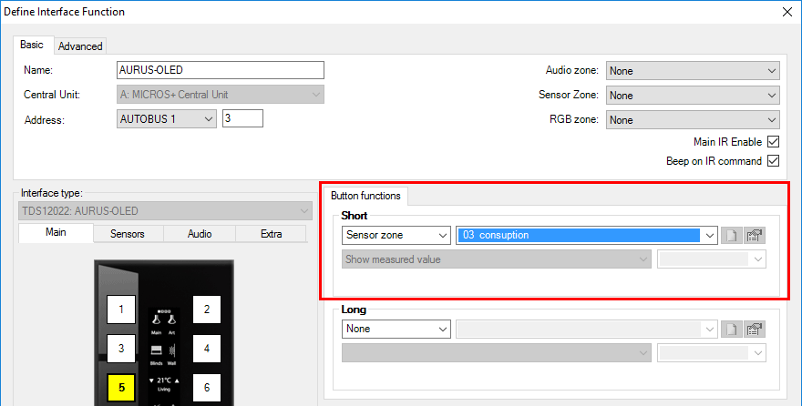Viewport: 802px width, 406px height.
Task: Select yellow button 5 on the panel
Action: (x=121, y=388)
